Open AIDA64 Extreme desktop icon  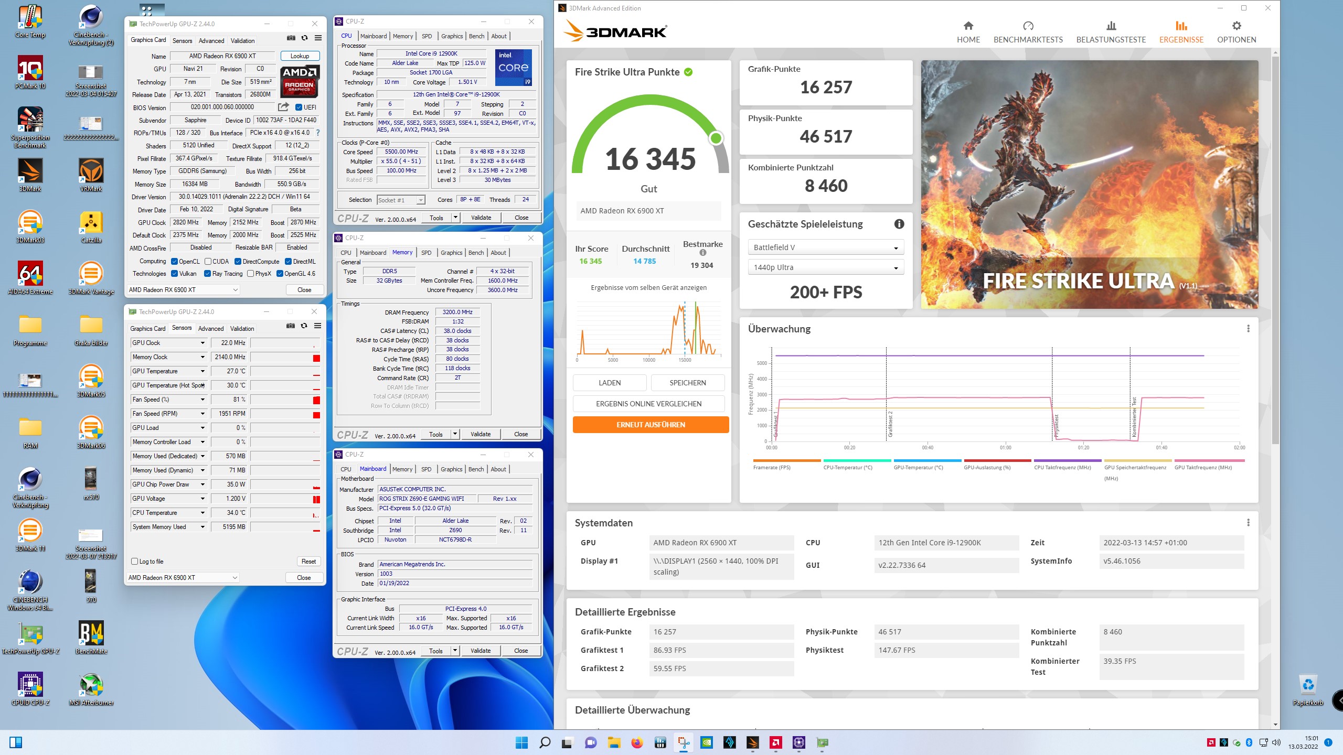30,278
